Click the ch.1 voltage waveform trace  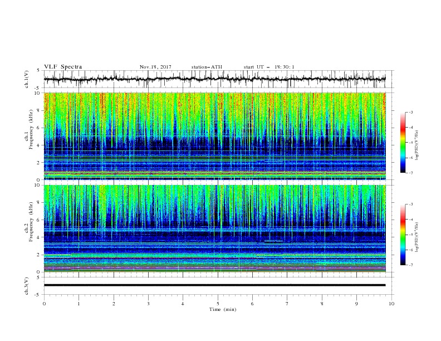[214, 79]
